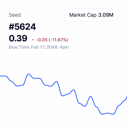The width and height of the screenshot is (127, 127).
Task: Click the -11.67% percentage value
Action: coord(58,40)
